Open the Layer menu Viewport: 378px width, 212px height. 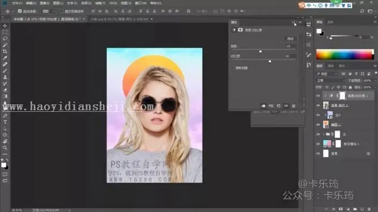tap(58, 3)
